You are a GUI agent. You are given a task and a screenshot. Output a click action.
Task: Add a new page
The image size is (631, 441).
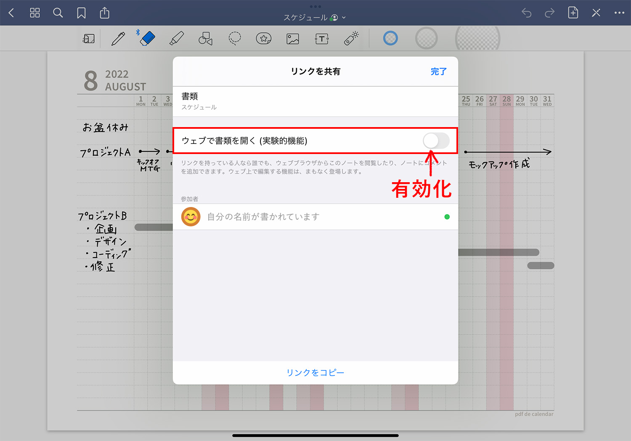point(573,13)
